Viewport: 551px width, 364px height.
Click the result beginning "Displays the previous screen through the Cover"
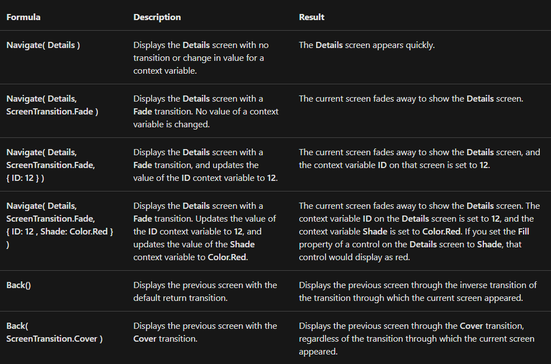(x=417, y=338)
